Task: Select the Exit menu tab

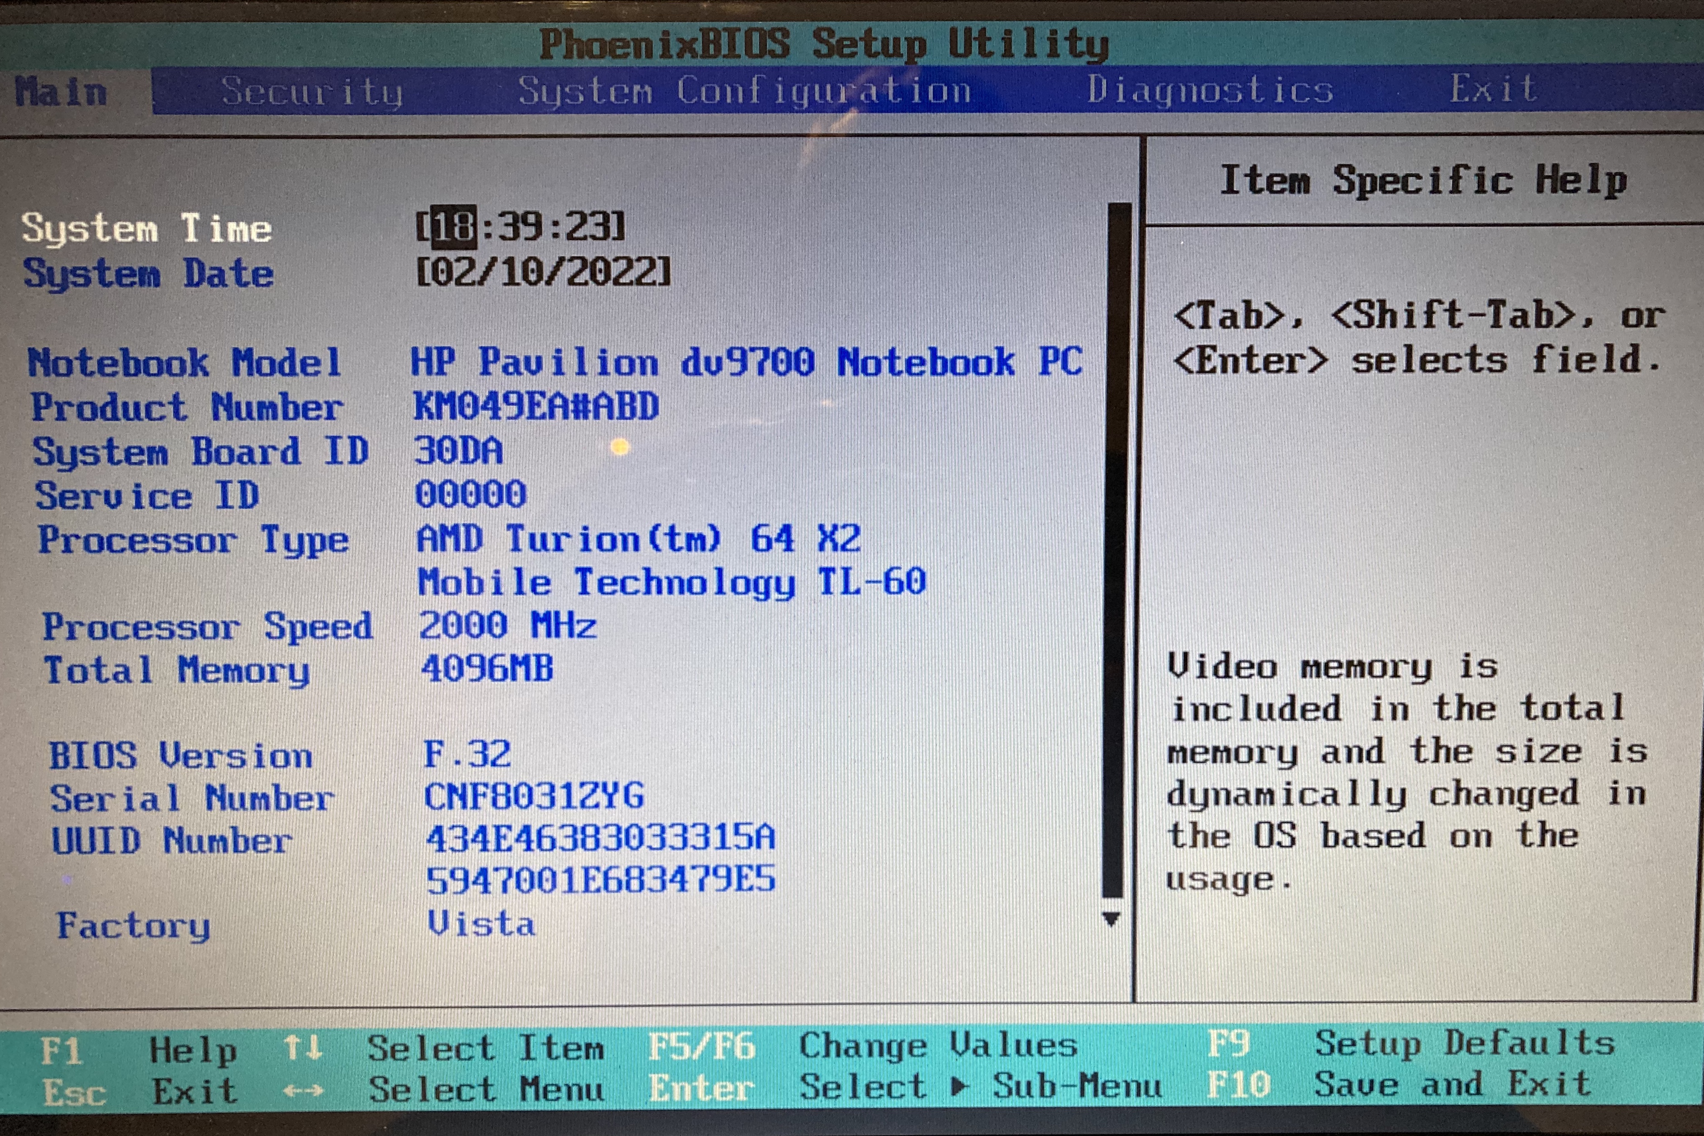Action: pyautogui.click(x=1492, y=89)
